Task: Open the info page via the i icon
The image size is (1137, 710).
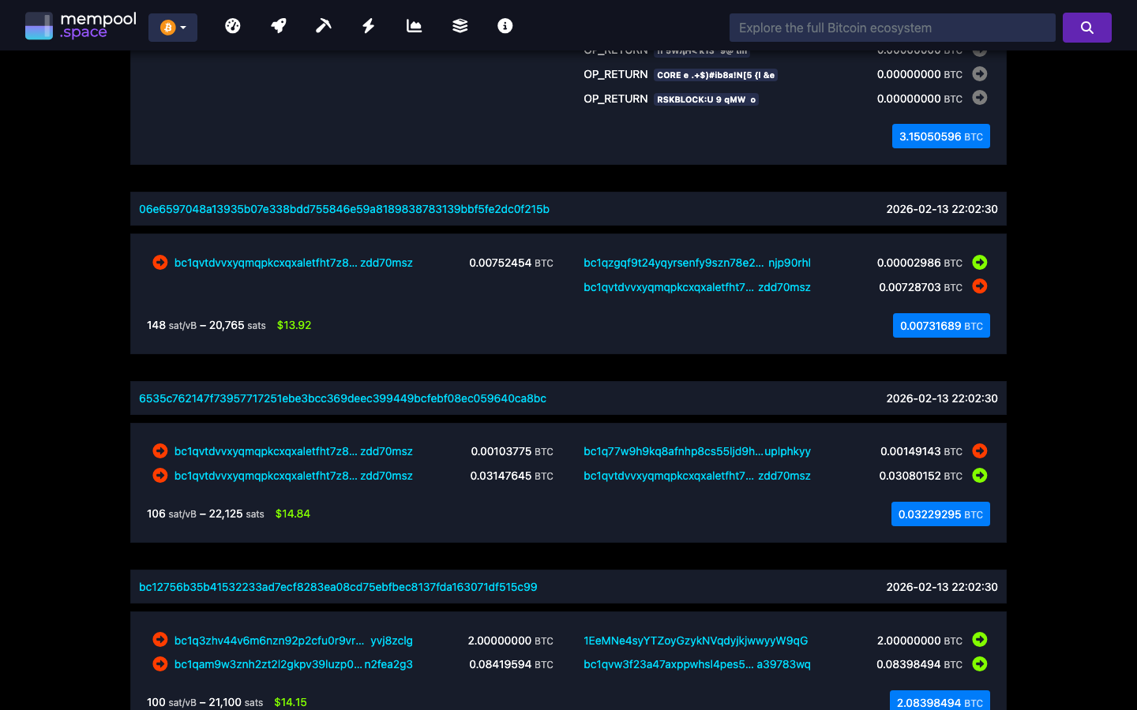Action: 505,25
